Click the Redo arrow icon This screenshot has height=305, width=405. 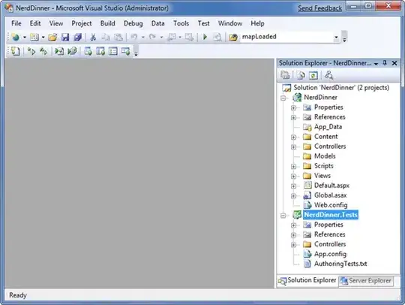point(152,38)
